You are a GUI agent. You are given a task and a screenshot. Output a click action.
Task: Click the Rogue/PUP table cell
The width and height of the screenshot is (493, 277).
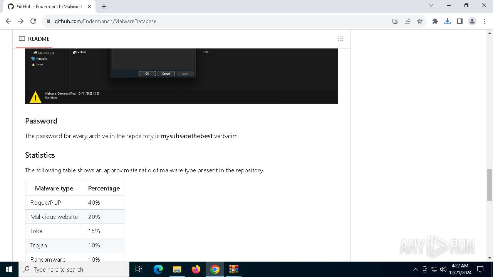click(x=54, y=202)
